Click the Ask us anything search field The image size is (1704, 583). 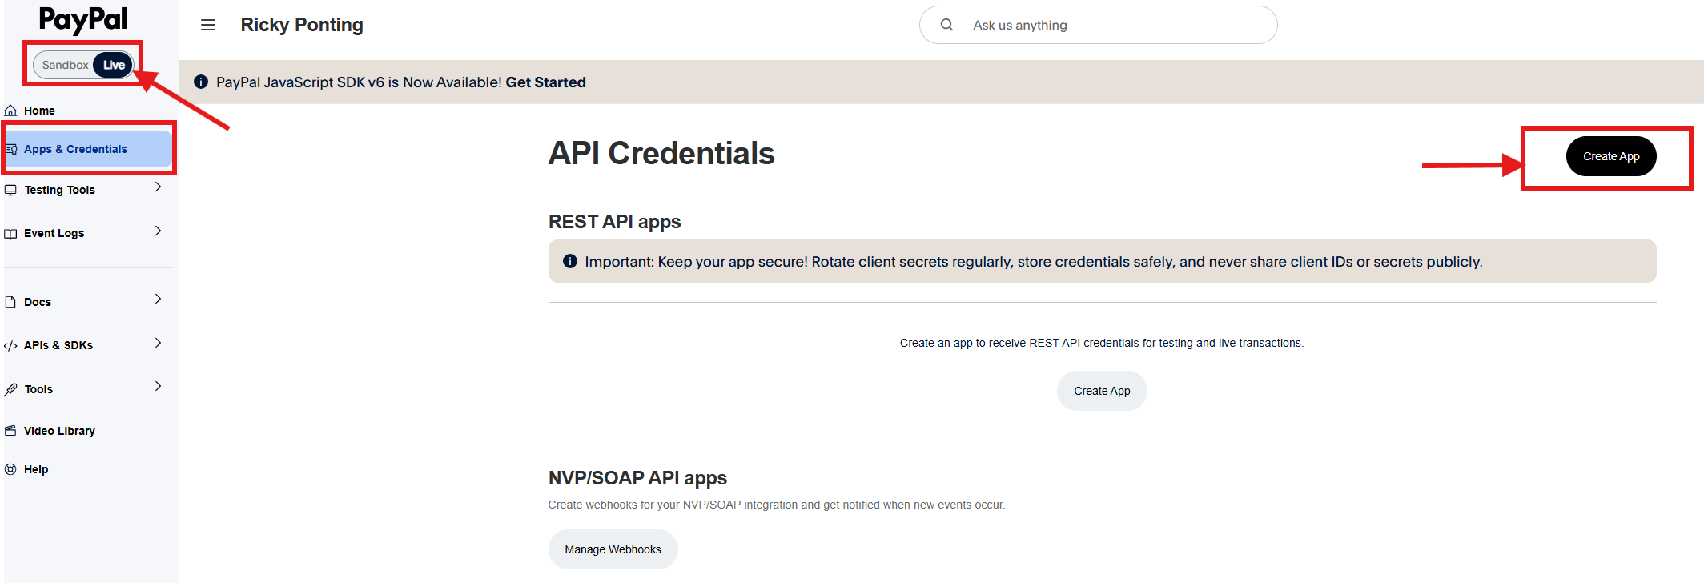point(1099,25)
